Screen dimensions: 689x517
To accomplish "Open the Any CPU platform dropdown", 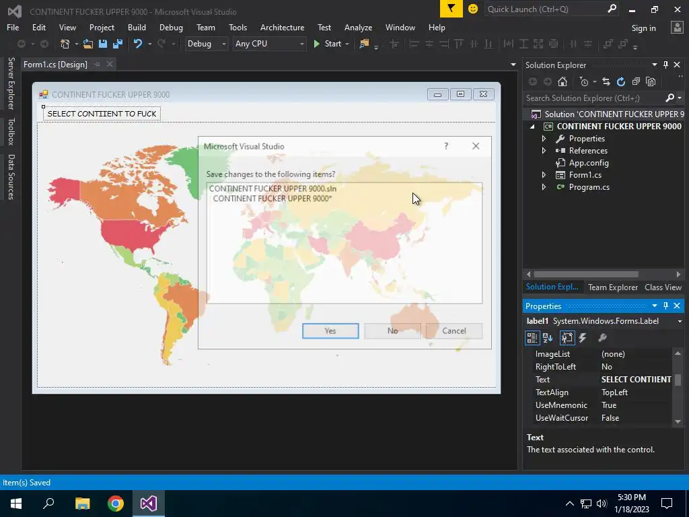I will [269, 44].
